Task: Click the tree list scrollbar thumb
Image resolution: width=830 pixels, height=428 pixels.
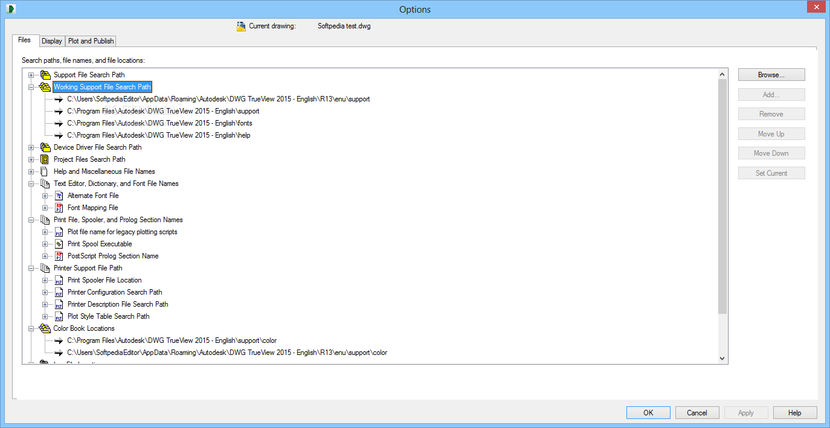Action: [x=722, y=196]
